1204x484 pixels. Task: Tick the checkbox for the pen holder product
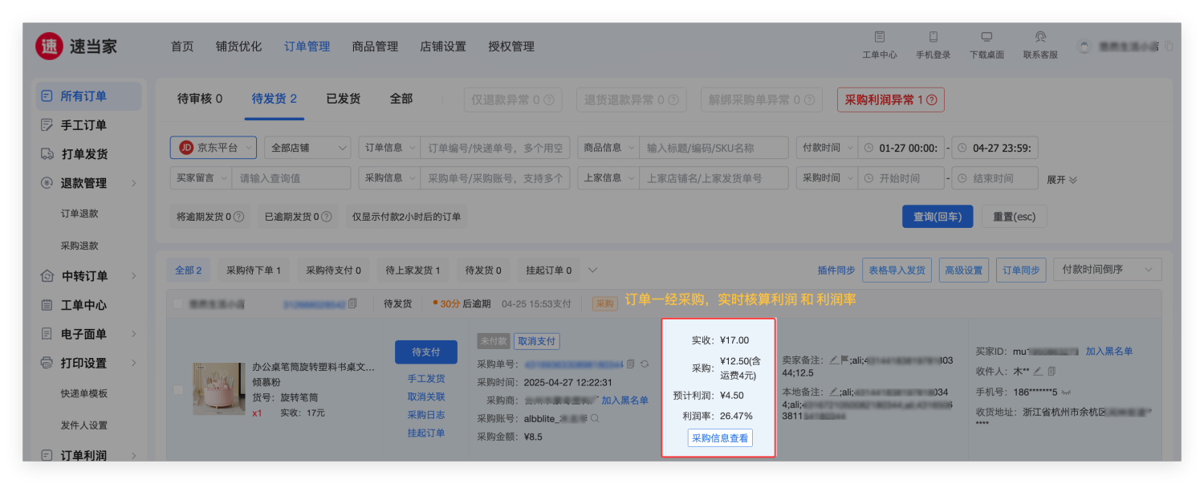pyautogui.click(x=178, y=390)
